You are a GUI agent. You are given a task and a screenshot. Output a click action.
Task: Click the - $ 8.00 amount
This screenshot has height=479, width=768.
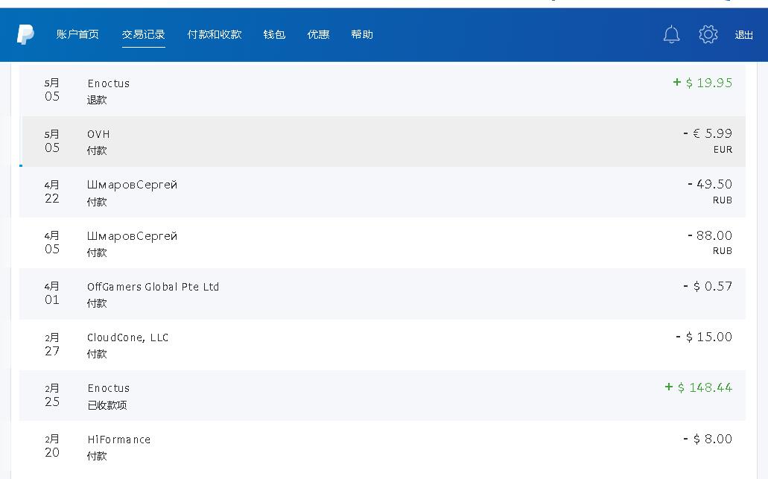(x=708, y=439)
